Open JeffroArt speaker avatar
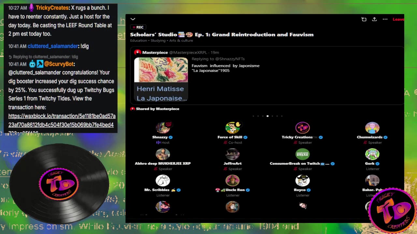 [x=233, y=154]
